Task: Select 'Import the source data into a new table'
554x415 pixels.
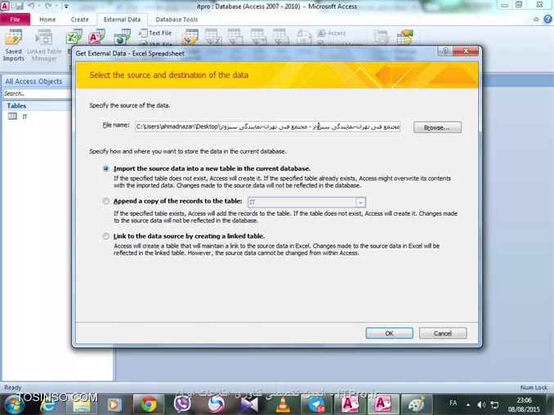Action: 106,168
